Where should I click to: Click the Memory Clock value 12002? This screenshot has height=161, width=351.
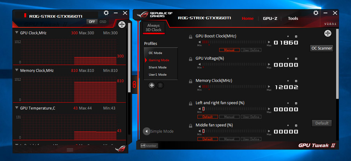click(x=286, y=87)
